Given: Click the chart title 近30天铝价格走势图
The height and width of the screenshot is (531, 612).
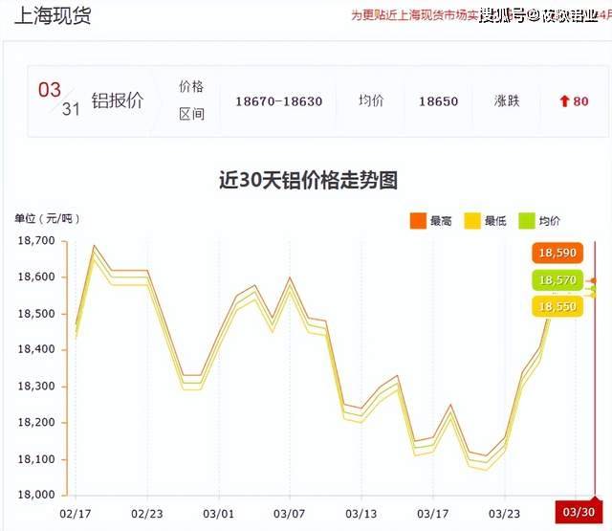Looking at the screenshot, I should 308,181.
